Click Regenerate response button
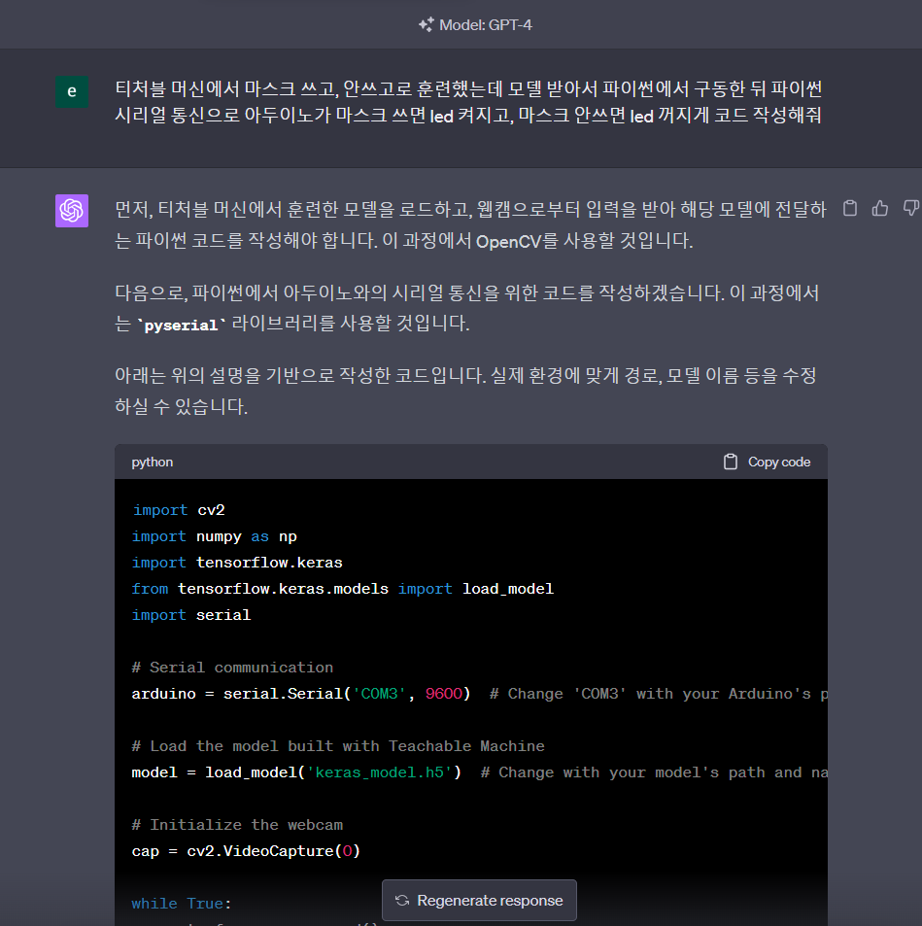 coord(479,900)
